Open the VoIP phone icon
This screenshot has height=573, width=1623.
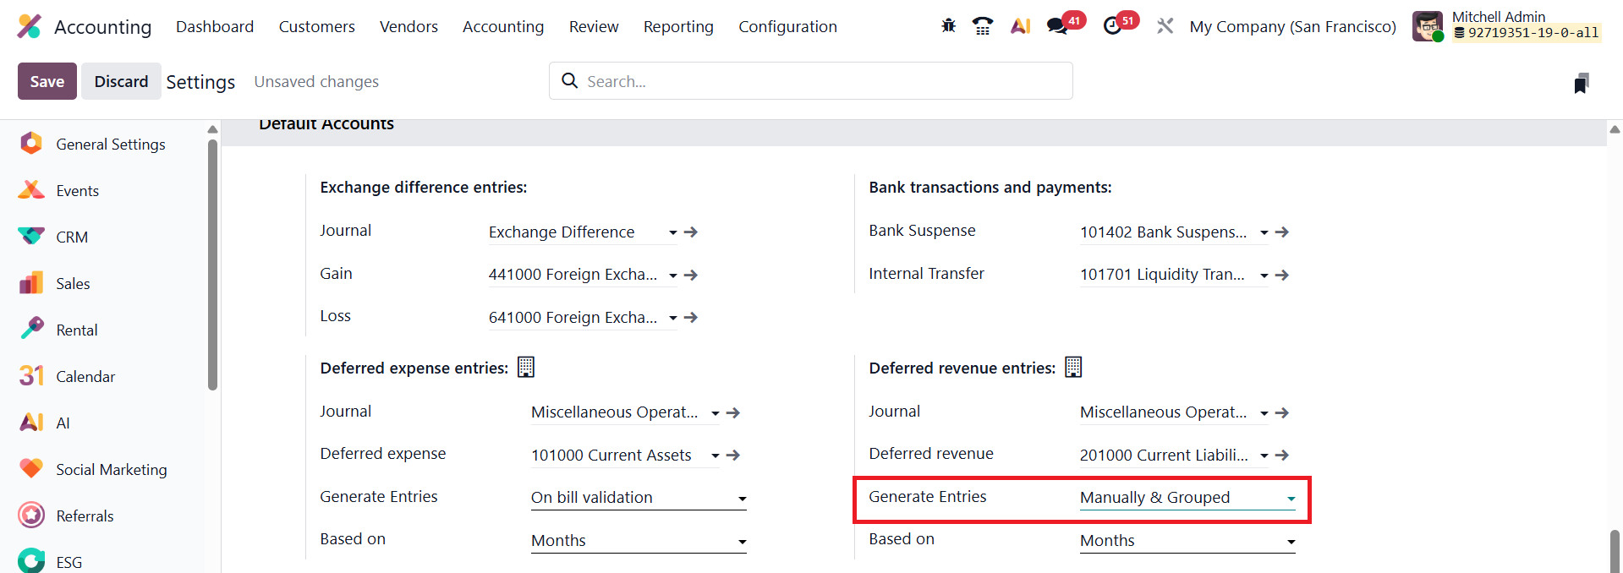click(x=983, y=26)
